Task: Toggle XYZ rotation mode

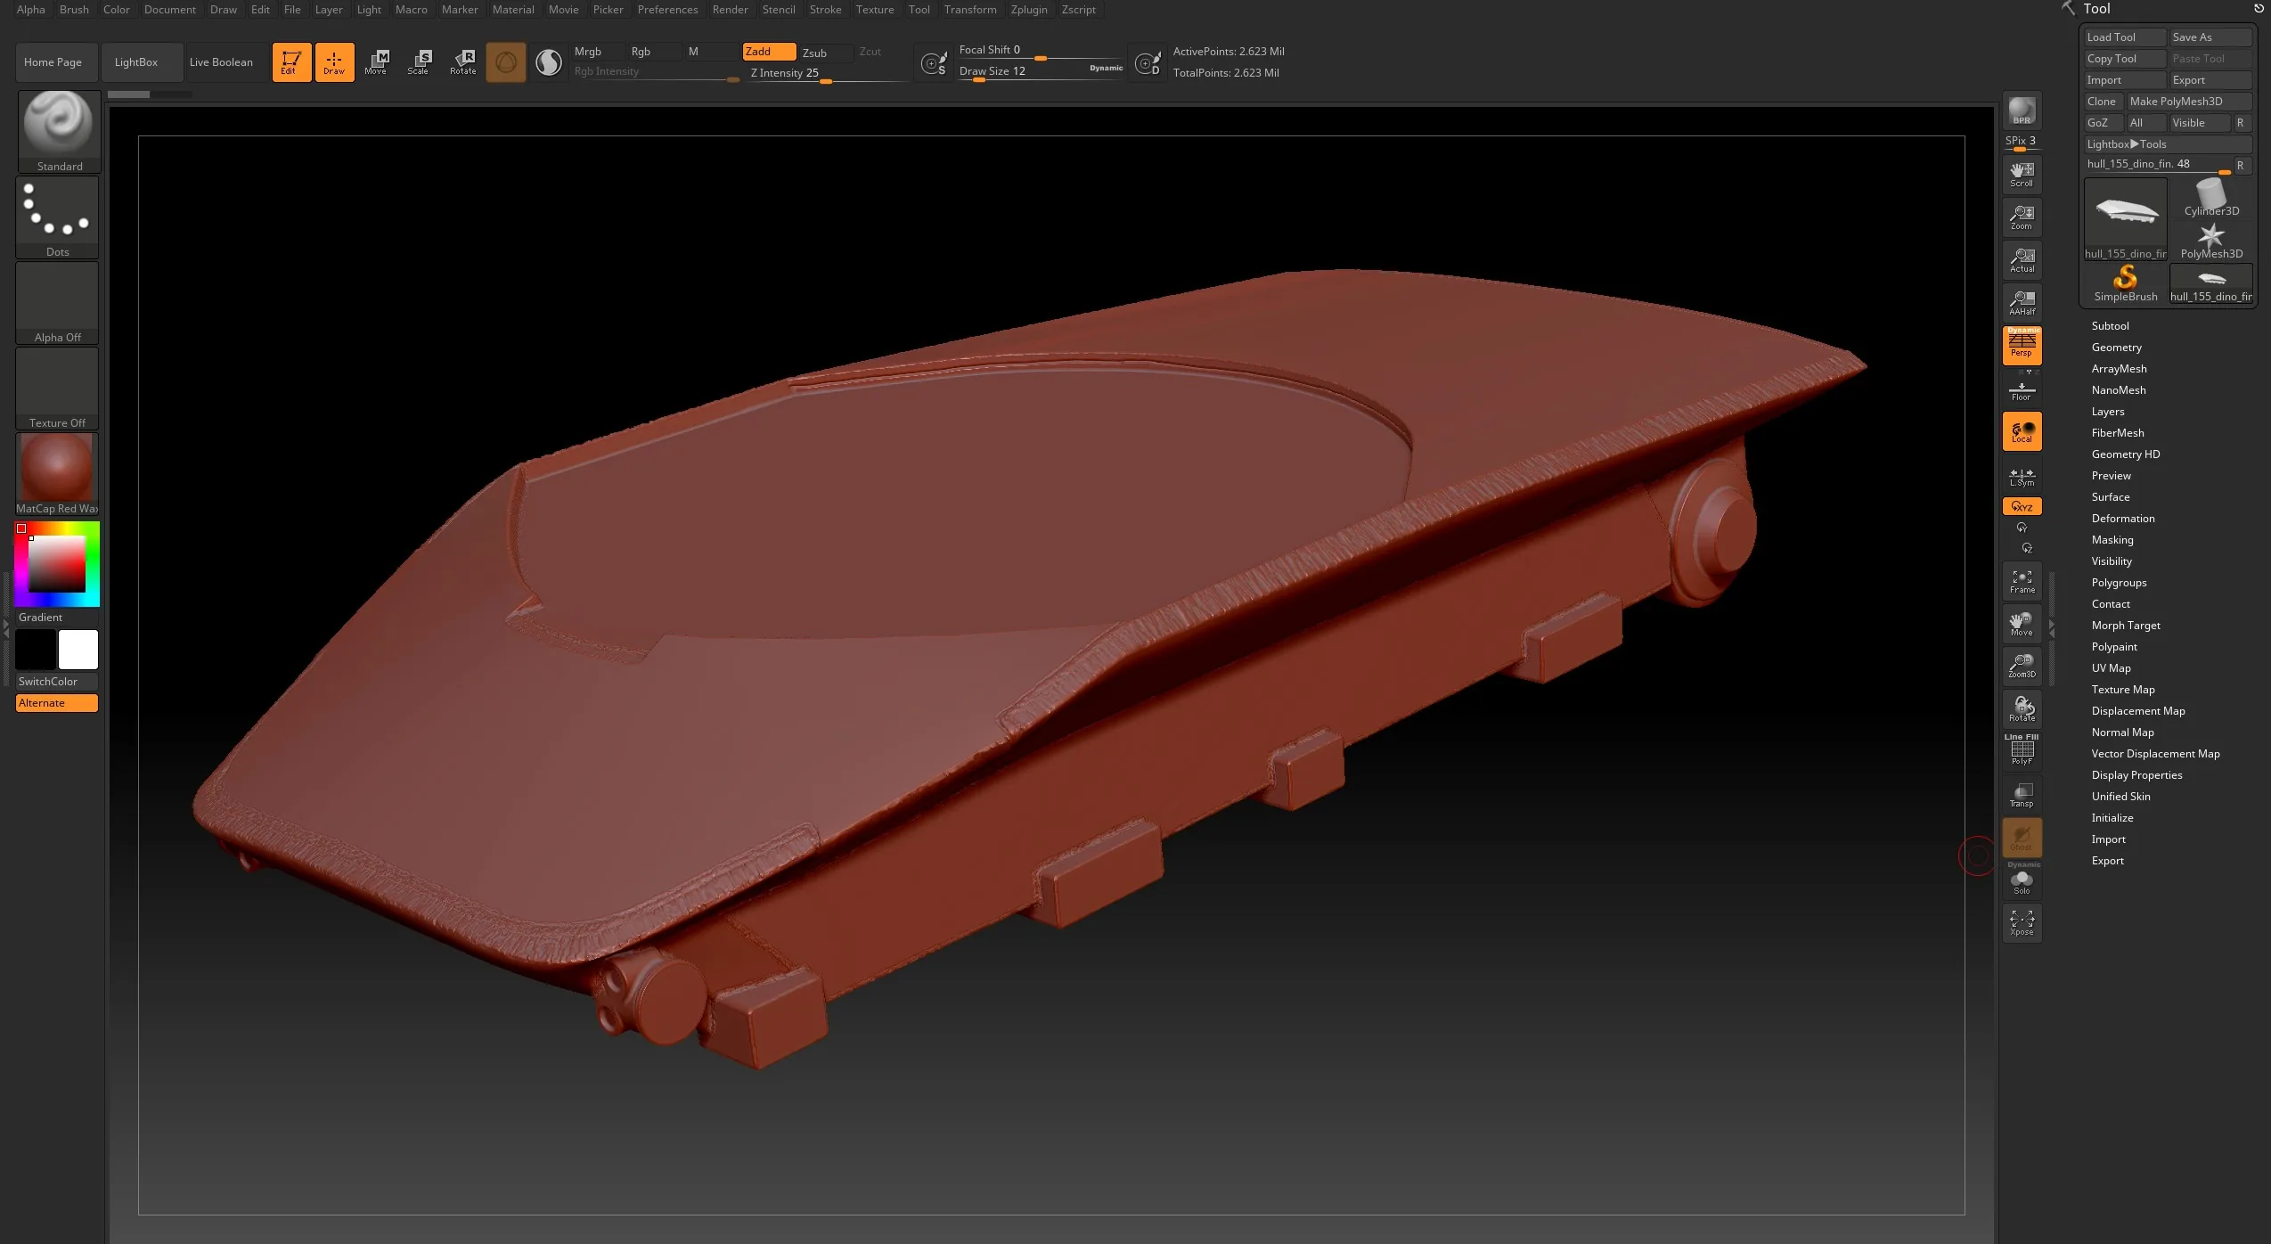Action: coord(2022,506)
